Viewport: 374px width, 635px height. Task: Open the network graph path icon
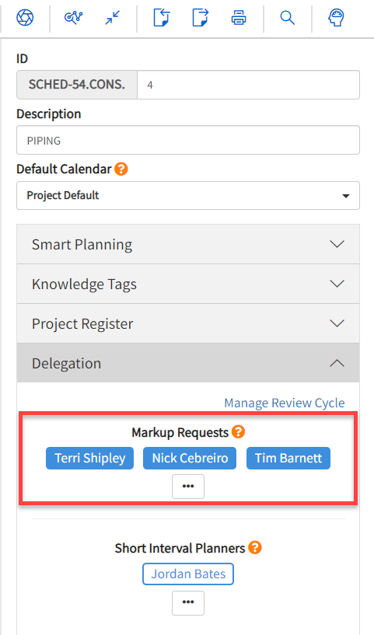point(73,17)
